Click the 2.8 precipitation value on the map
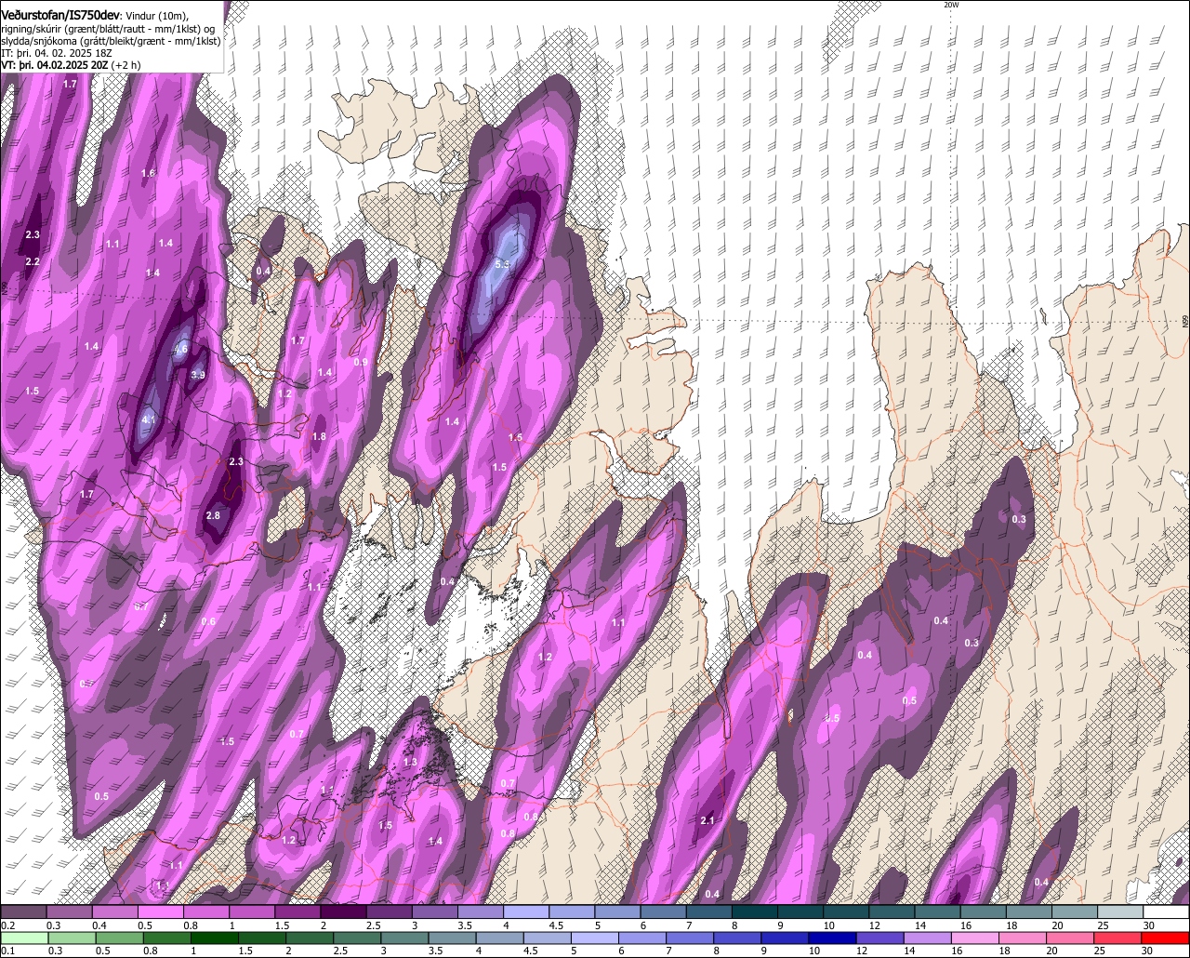Viewport: 1190px width, 958px height. (x=213, y=515)
